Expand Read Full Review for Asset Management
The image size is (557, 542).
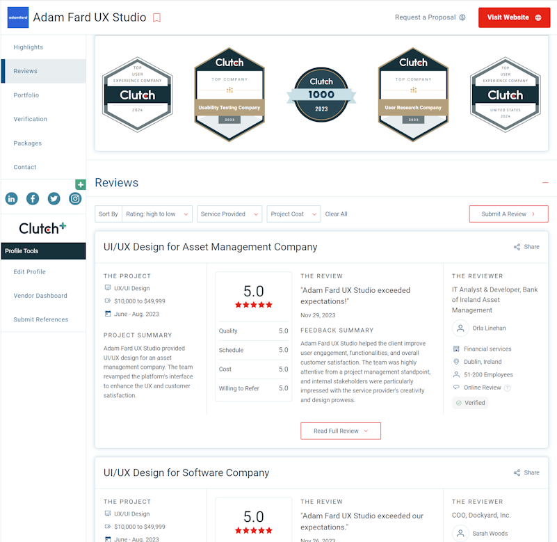point(341,431)
